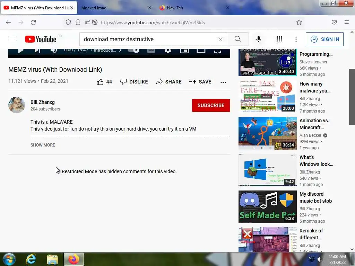
Task: Close the MEMZ virus tab
Action: [72, 8]
